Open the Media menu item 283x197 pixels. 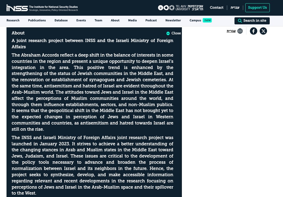133,20
